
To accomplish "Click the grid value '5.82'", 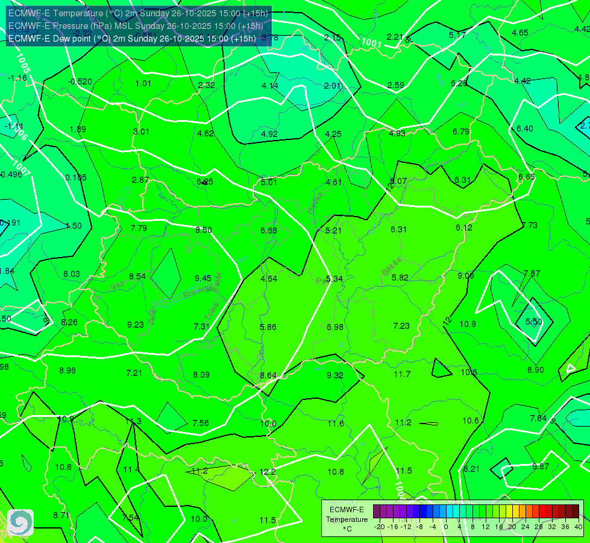I will coord(400,278).
